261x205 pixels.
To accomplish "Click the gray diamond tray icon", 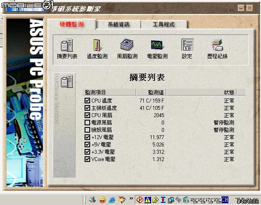I will pos(179,200).
